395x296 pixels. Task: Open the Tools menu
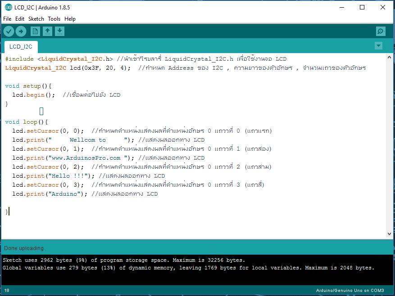point(54,19)
